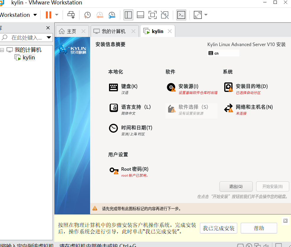The width and height of the screenshot is (291, 247).
Task: Open the stretch display dropdown arrow
Action: coord(206,15)
